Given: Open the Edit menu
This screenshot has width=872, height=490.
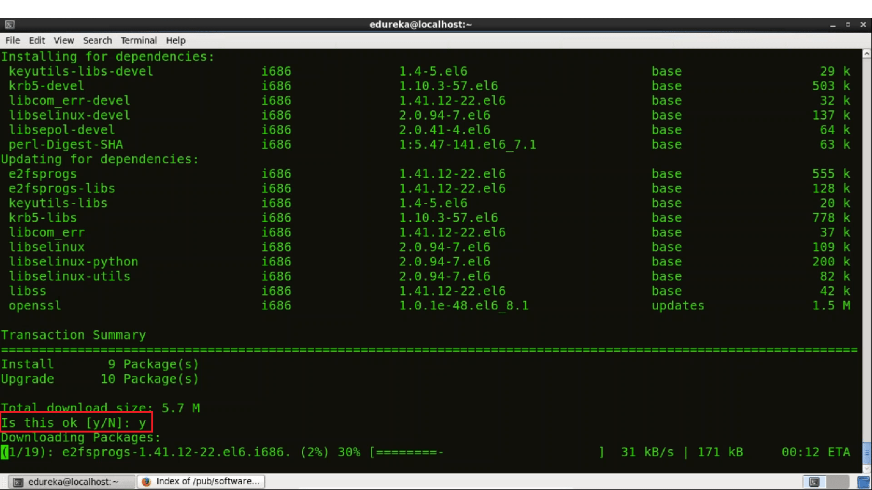Looking at the screenshot, I should pyautogui.click(x=37, y=40).
